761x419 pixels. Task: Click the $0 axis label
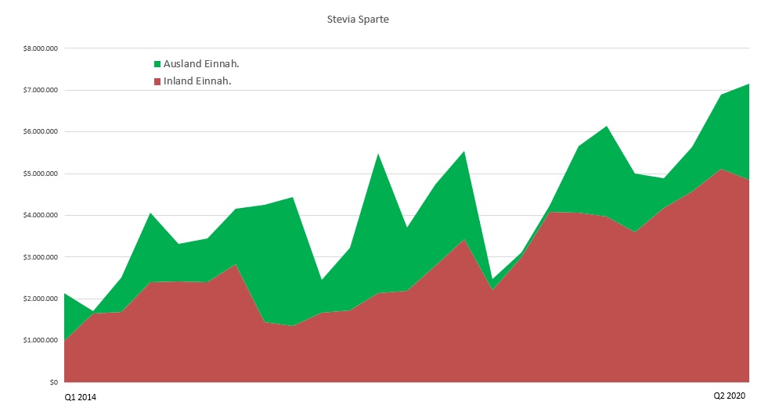coord(52,382)
